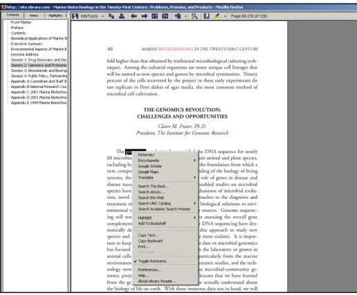Click the InfoTools icon in the toolbar

[x=75, y=16]
